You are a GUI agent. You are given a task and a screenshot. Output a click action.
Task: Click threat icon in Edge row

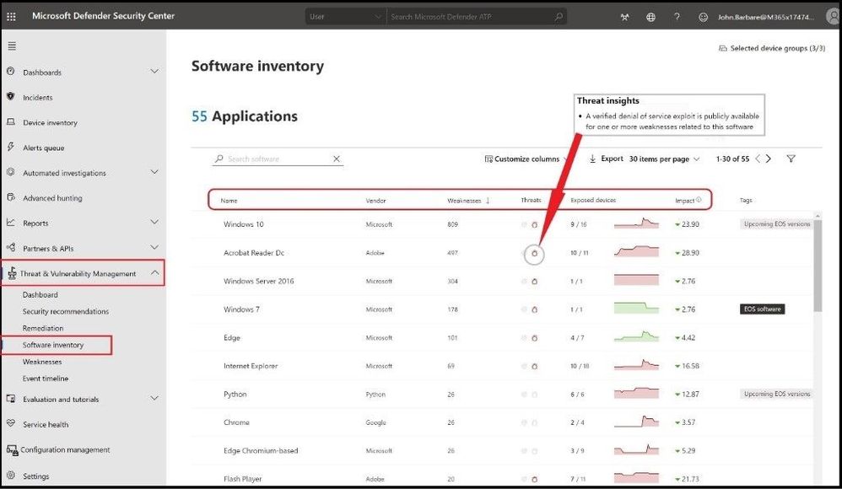click(x=534, y=338)
